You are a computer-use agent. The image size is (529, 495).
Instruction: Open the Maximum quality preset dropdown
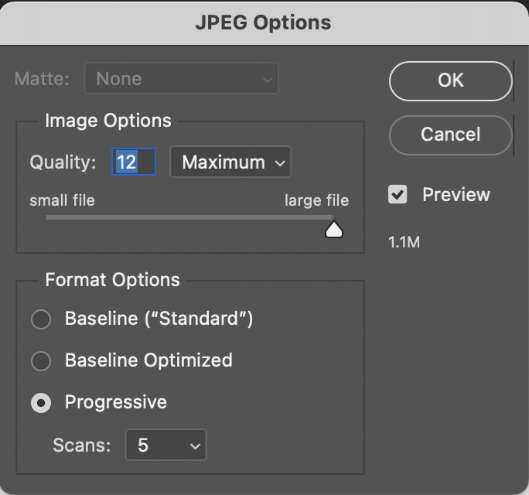230,162
